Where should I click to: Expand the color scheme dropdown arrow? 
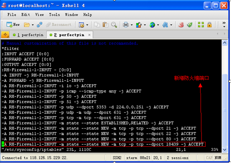[145, 25]
